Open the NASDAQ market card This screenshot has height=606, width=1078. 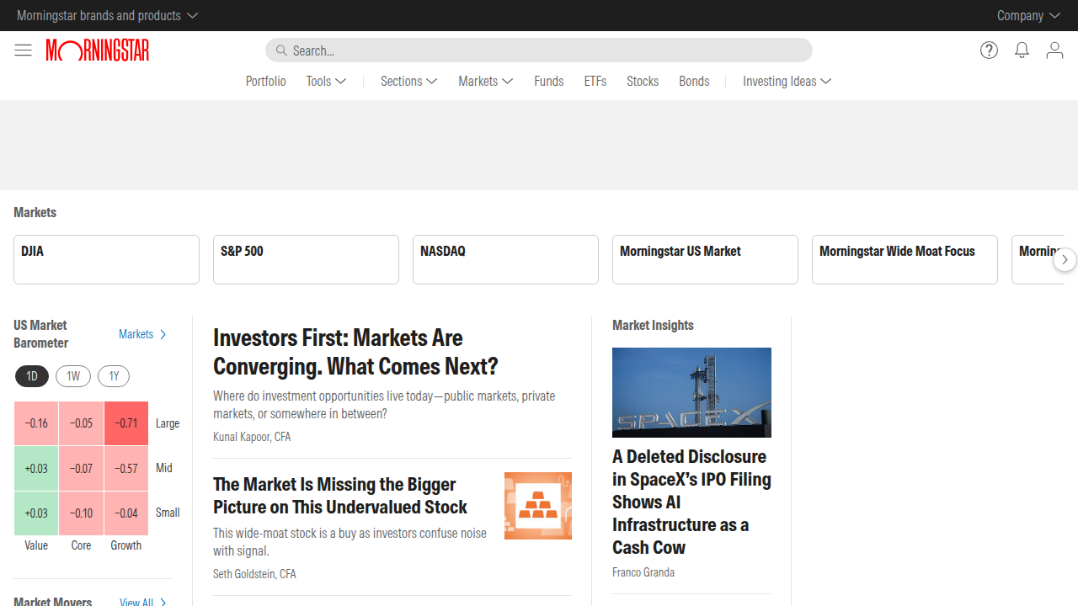[505, 259]
